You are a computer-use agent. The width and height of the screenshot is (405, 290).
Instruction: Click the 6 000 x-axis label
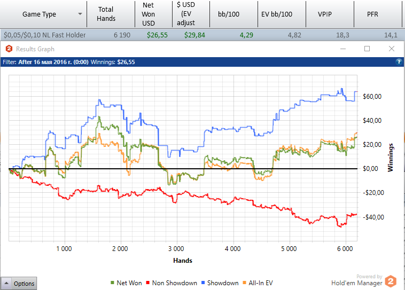(345, 249)
